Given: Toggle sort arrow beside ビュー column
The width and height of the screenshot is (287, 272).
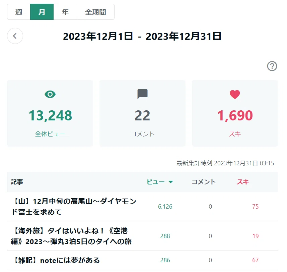Looking at the screenshot, I should [170, 182].
